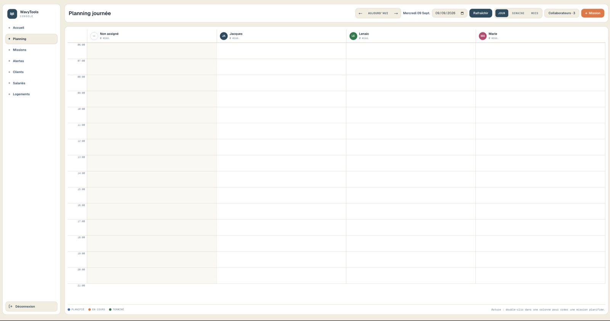The height and width of the screenshot is (321, 610).
Task: Open the Collaborateurs · 3 filter
Action: [x=562, y=13]
